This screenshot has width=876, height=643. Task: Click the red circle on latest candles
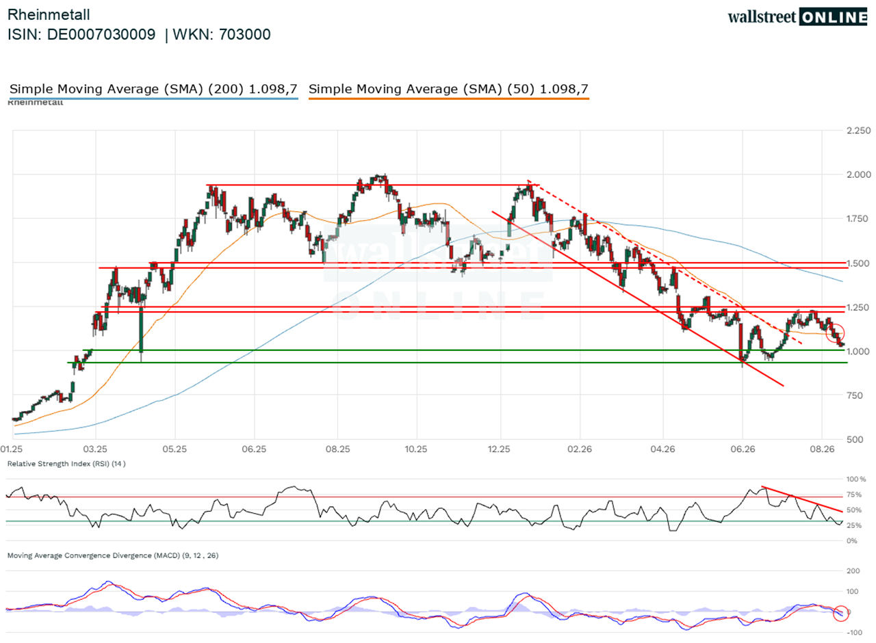click(x=836, y=333)
